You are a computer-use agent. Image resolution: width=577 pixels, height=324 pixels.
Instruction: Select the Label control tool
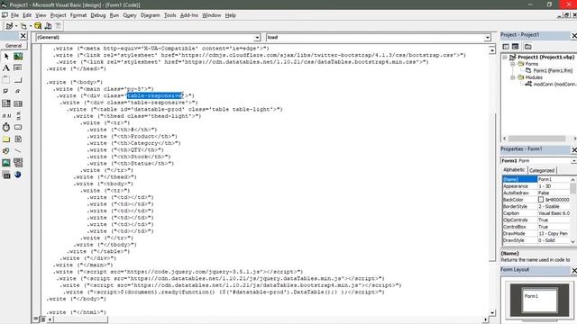point(6,68)
